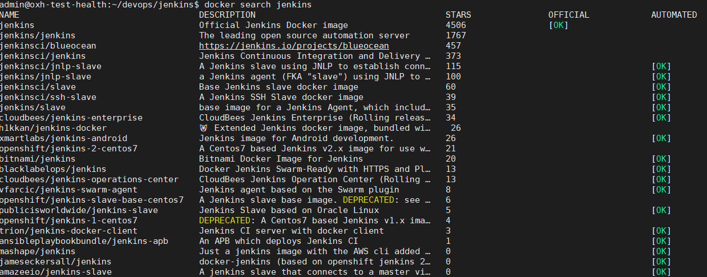Select the NAME column header
This screenshot has width=707, height=277.
(9, 15)
